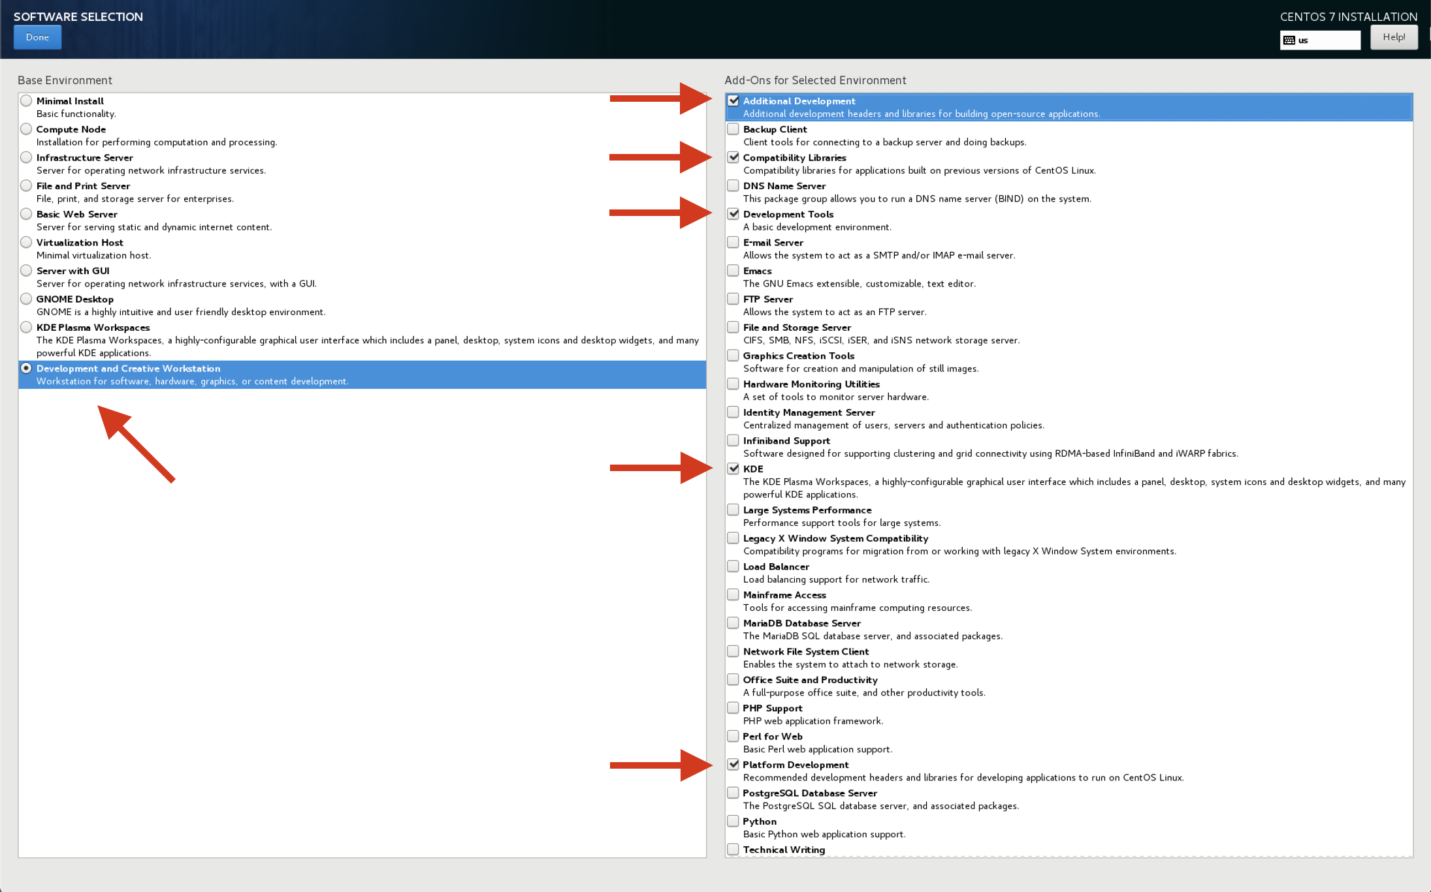The width and height of the screenshot is (1431, 892).
Task: Disable the Compatibility Libraries checkbox
Action: coord(733,157)
